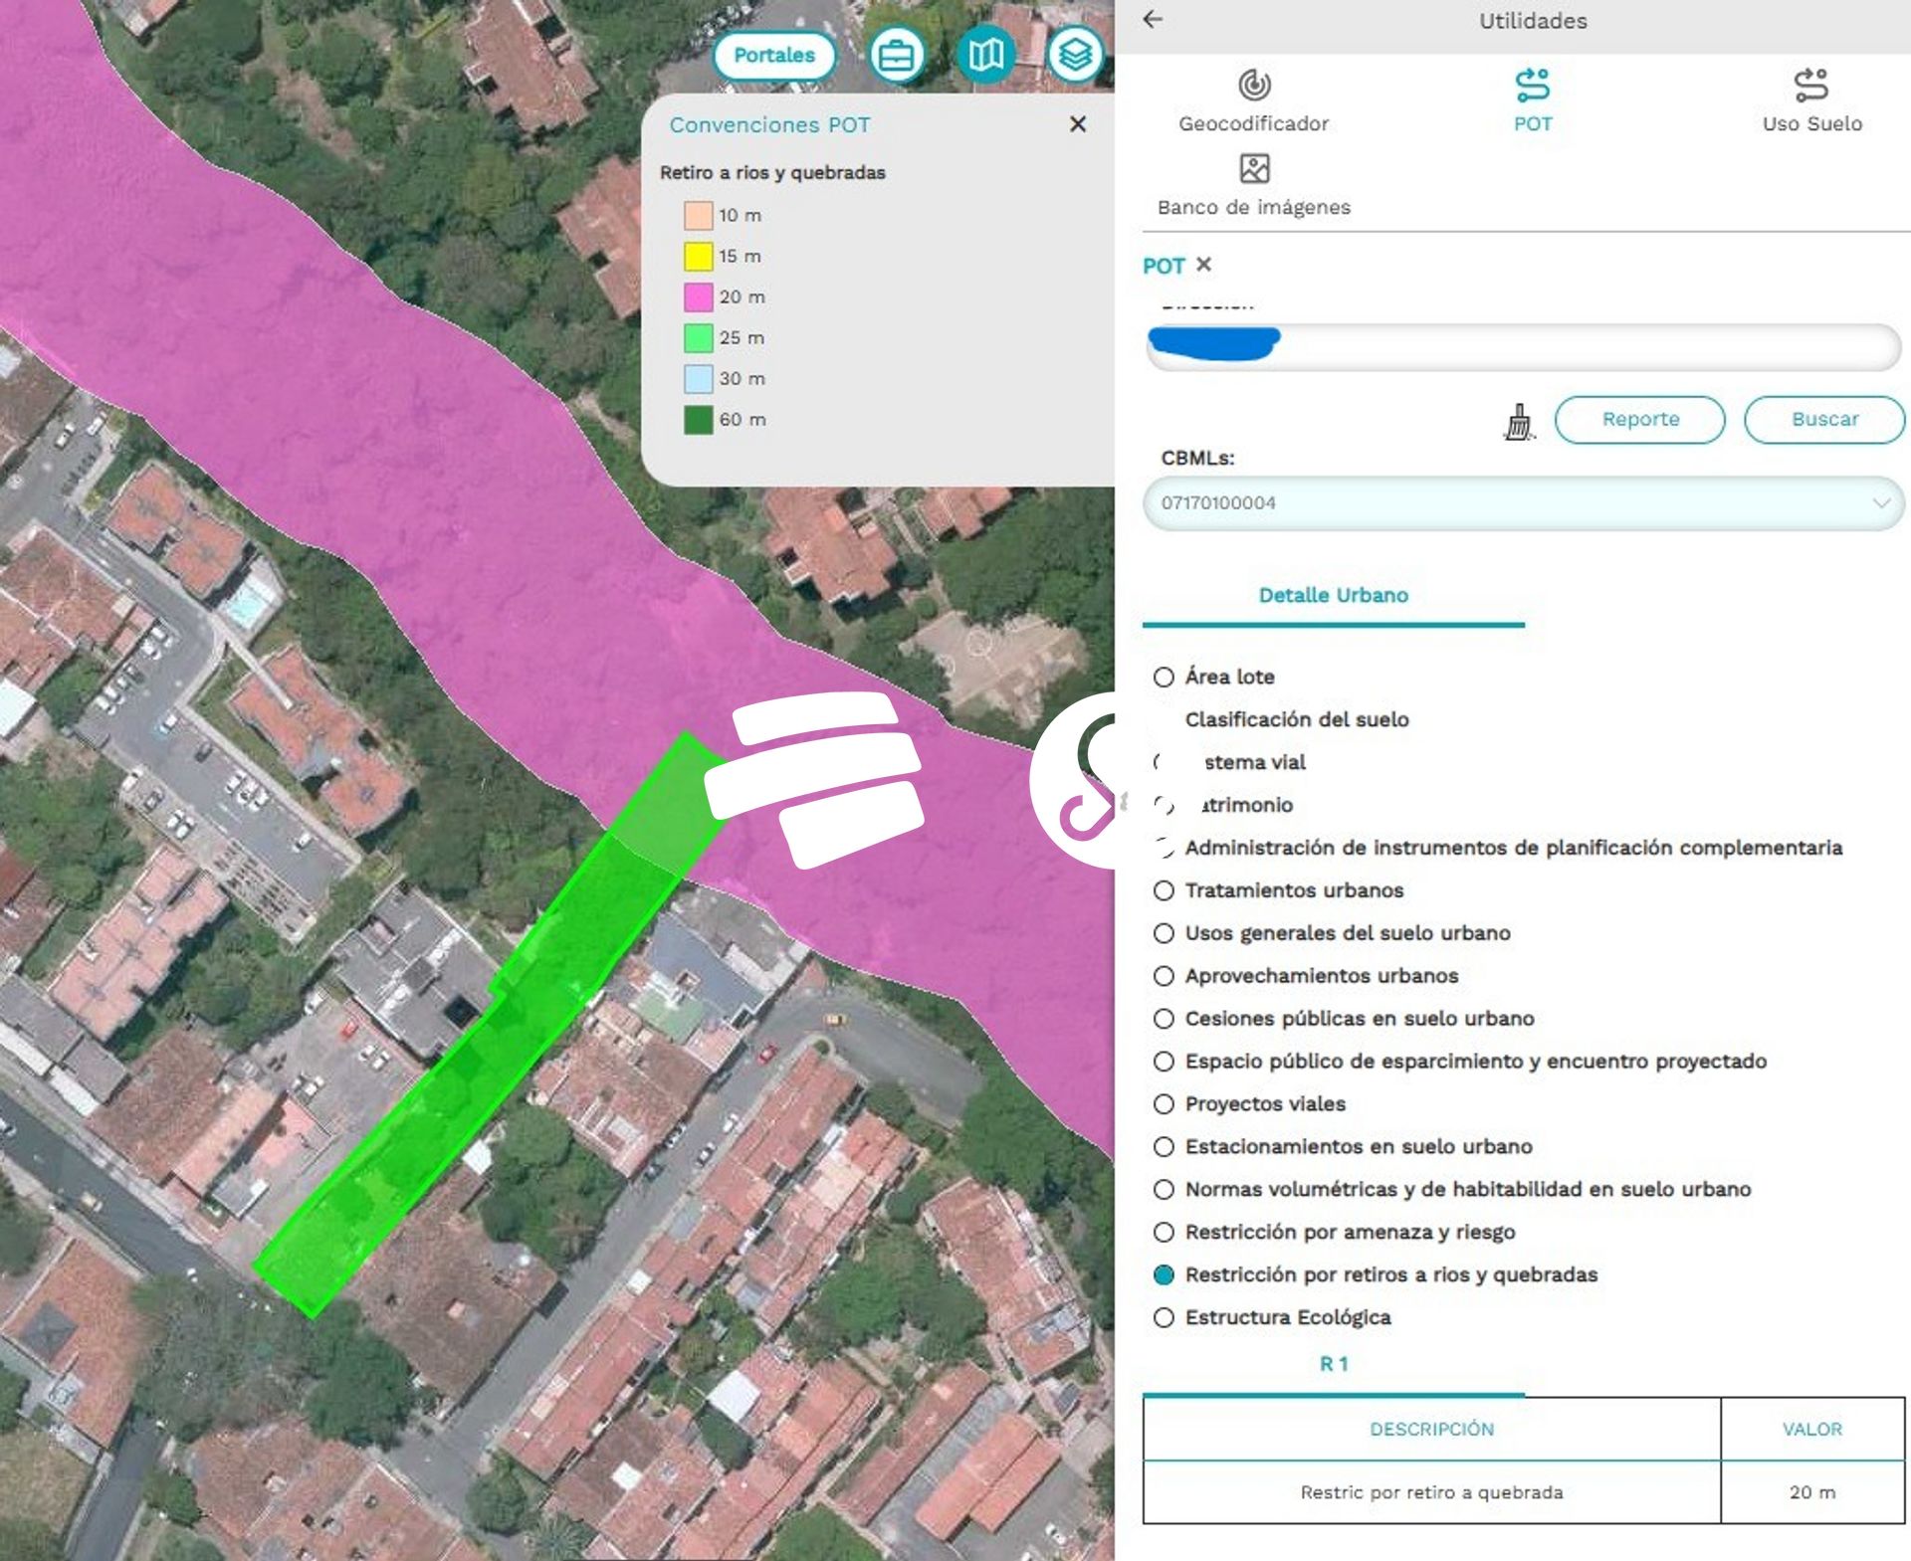
Task: Click the broom clear-search icon
Action: [1518, 421]
